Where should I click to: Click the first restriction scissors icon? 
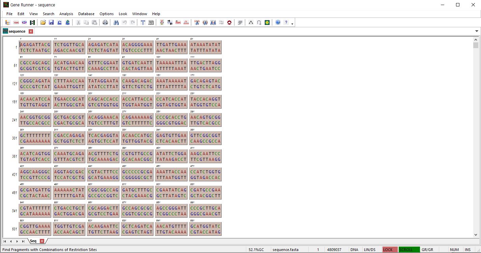pyautogui.click(x=197, y=23)
